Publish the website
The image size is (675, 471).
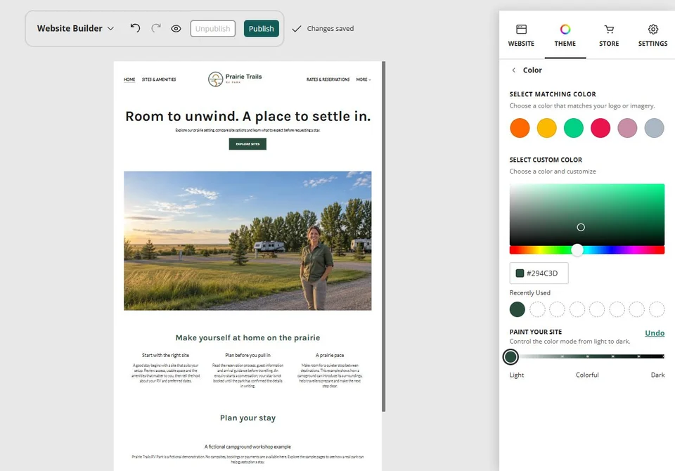coord(262,28)
